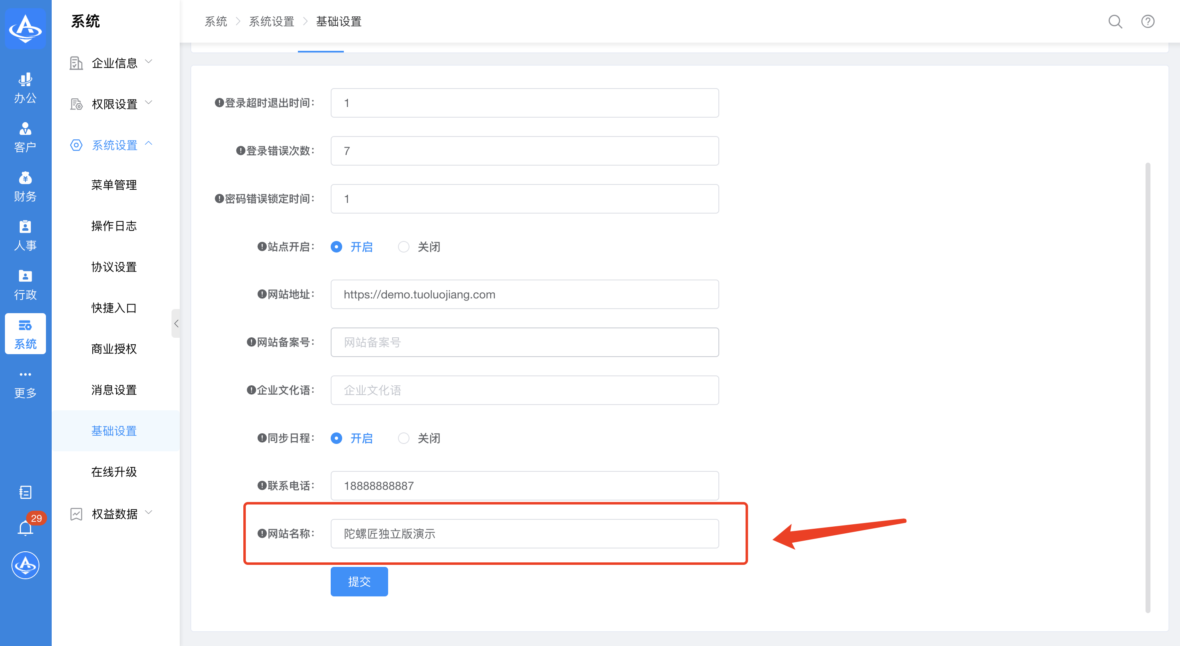Viewport: 1180px width, 646px height.
Task: Click the notification bell with badge 29
Action: click(26, 528)
